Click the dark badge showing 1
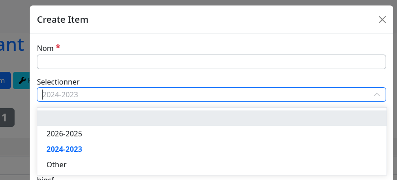 click(x=7, y=118)
